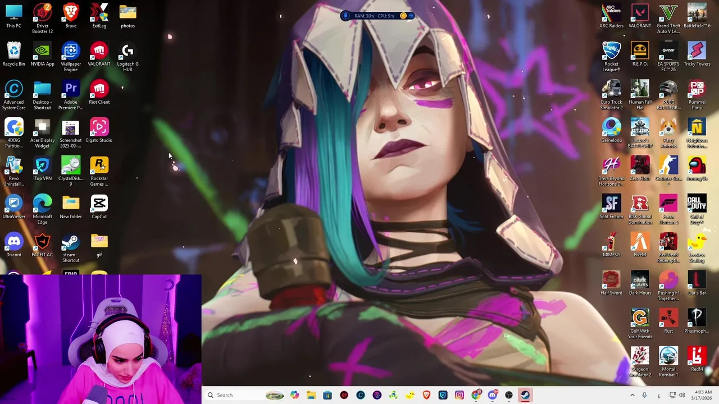Launch Rockstar Games launcher icon
Viewport: 719px width, 404px height.
(x=99, y=171)
